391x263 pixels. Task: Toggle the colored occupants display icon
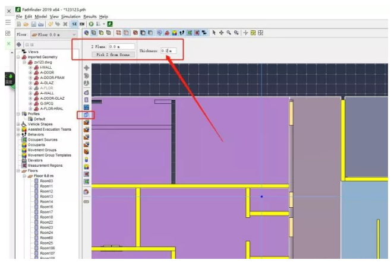(174, 33)
